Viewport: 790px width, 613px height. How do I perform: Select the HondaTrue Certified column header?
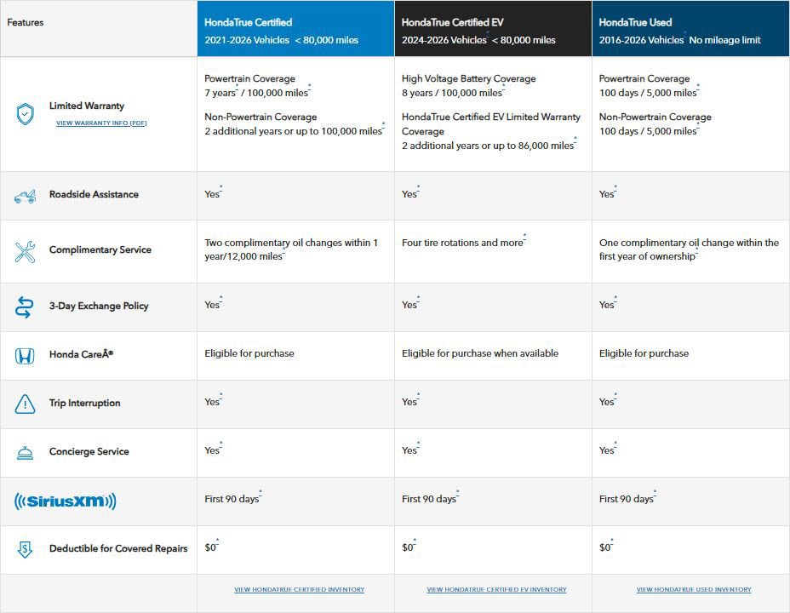pyautogui.click(x=295, y=30)
